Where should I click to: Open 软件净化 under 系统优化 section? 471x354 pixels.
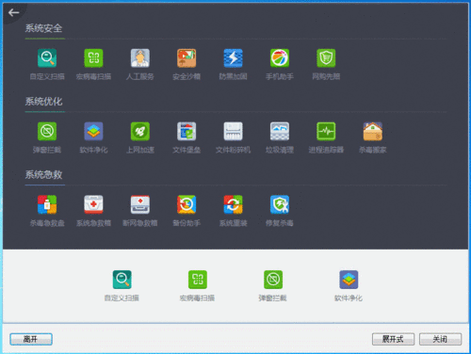(x=93, y=131)
